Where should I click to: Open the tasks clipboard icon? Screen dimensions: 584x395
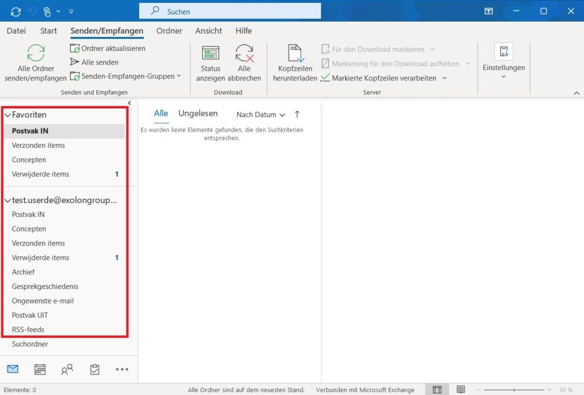(95, 369)
